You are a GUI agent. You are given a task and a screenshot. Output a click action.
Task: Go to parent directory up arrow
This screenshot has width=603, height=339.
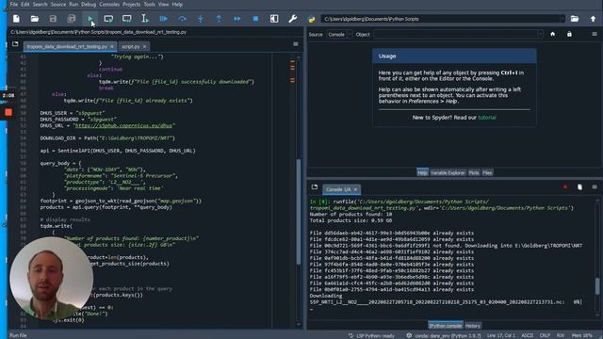[593, 19]
